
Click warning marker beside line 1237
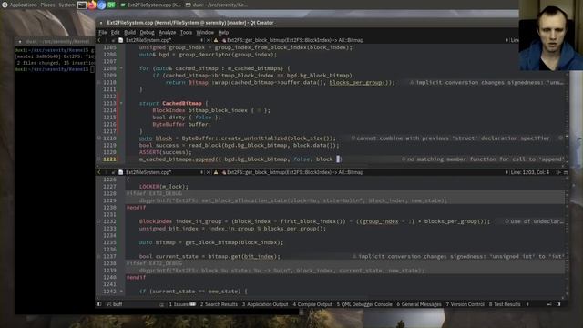99,256
